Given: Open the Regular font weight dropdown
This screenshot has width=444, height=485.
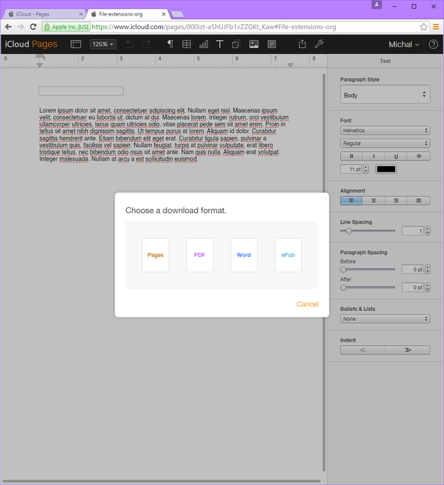Looking at the screenshot, I should point(385,143).
